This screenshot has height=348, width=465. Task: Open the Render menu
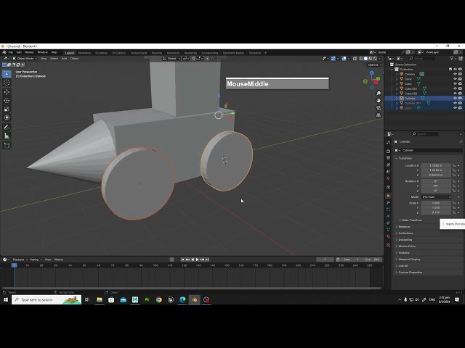[x=29, y=52]
